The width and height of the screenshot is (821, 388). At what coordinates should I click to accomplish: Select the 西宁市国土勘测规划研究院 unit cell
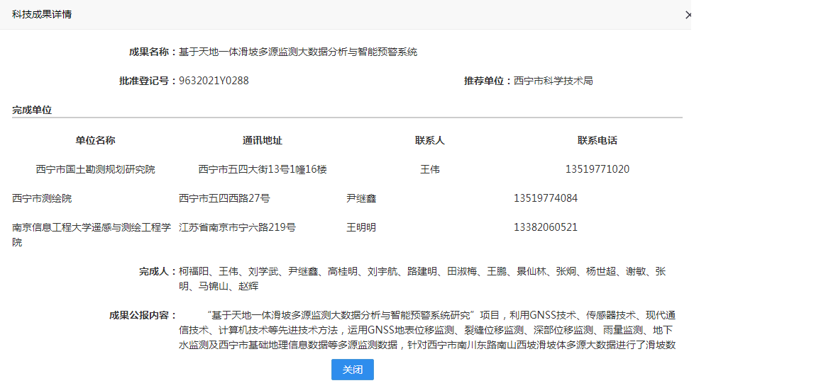coord(95,169)
